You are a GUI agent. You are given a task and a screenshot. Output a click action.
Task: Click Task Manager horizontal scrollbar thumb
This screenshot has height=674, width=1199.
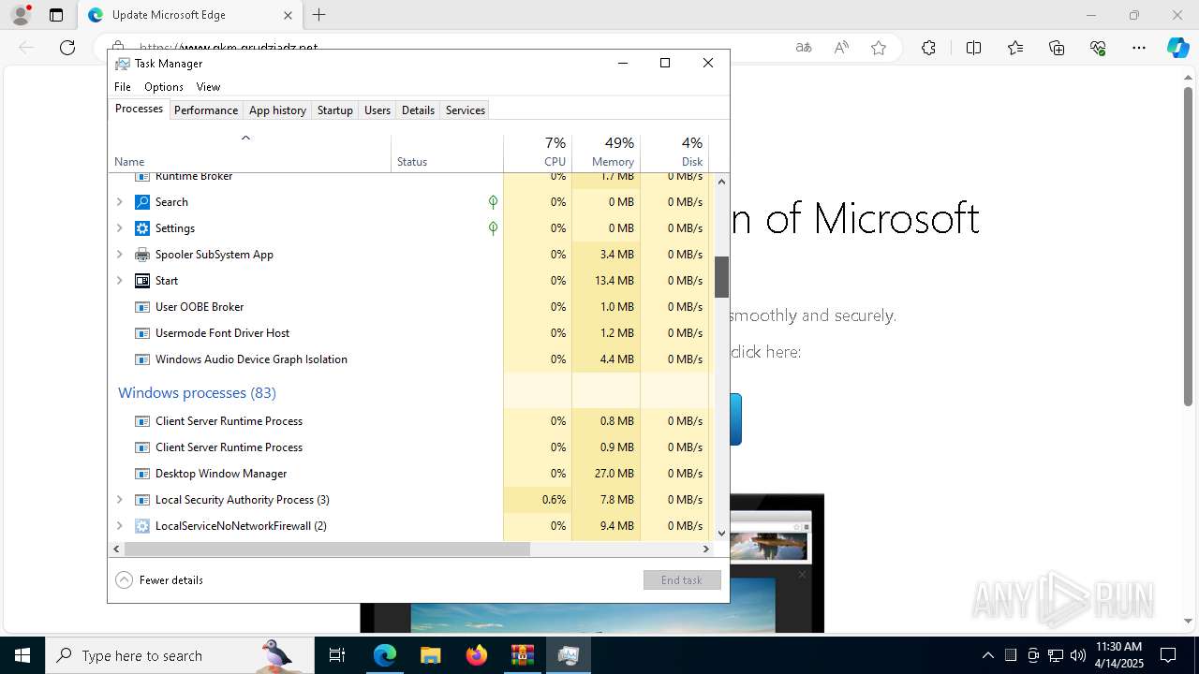[327, 549]
